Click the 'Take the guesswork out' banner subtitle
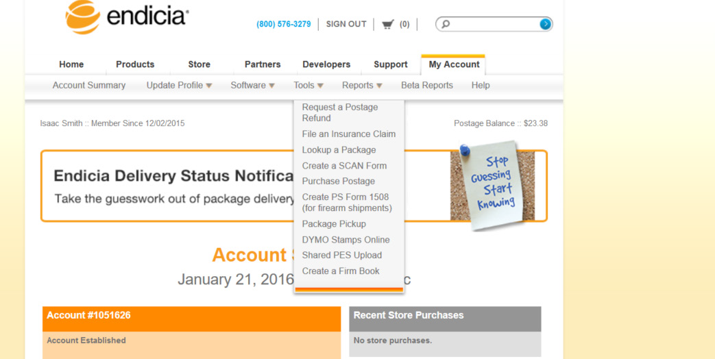 coord(174,199)
